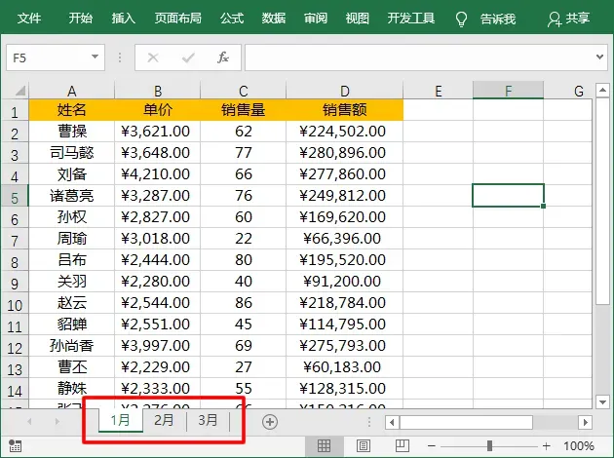Click header cell 单价
Viewport: 614px width, 458px height.
coord(158,109)
